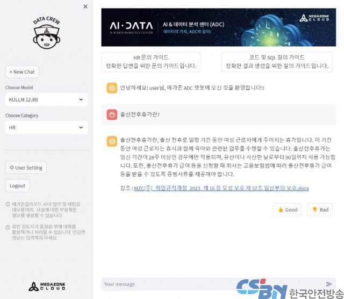Rate the answer as Good

(x=287, y=210)
